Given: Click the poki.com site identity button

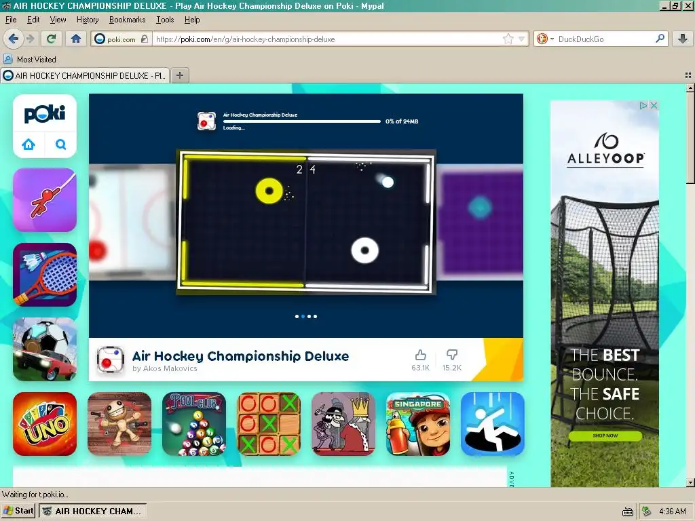Looking at the screenshot, I should (x=121, y=39).
